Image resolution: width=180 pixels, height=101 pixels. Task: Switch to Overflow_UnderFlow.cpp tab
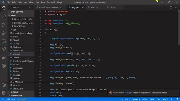[51, 8]
